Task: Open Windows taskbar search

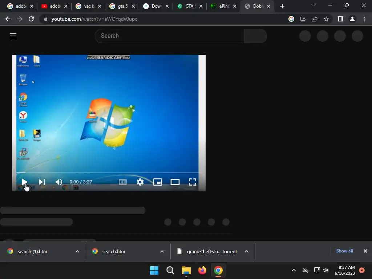Action: click(x=170, y=270)
